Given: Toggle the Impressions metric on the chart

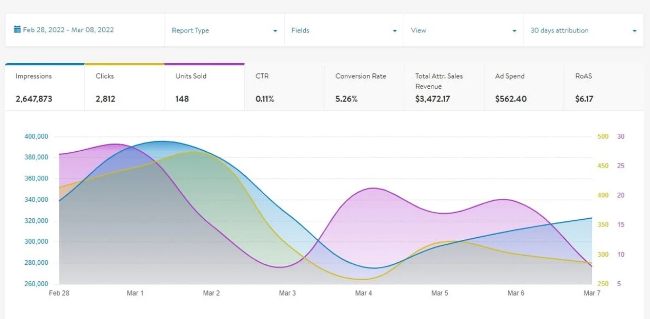Looking at the screenshot, I should click(x=45, y=88).
